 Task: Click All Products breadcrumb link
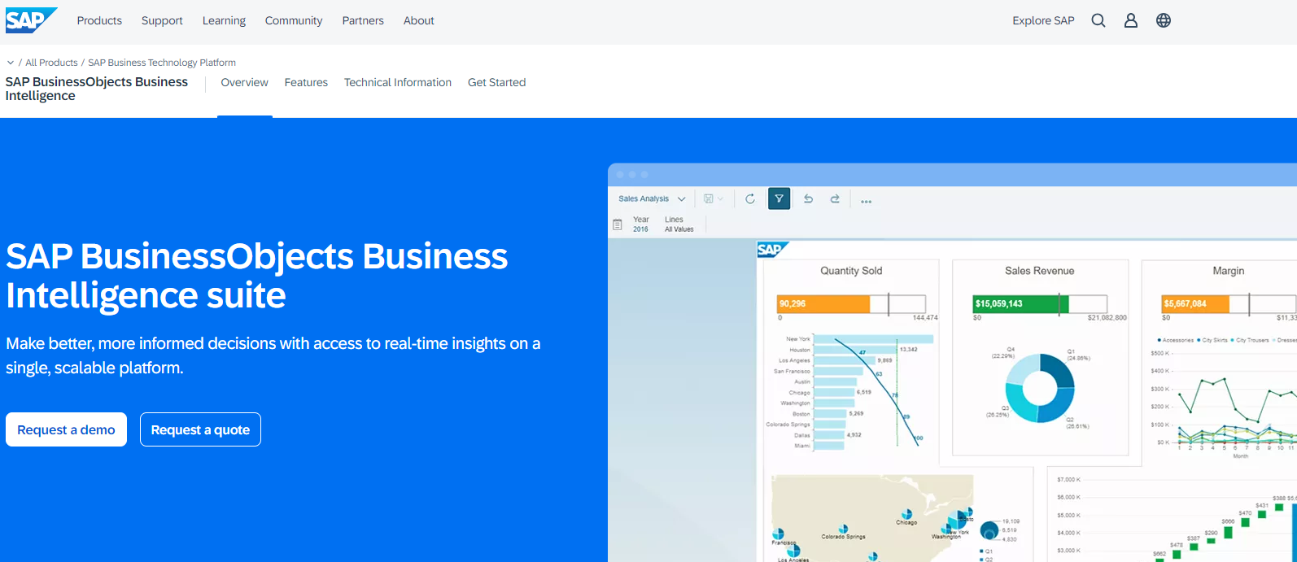pos(51,63)
